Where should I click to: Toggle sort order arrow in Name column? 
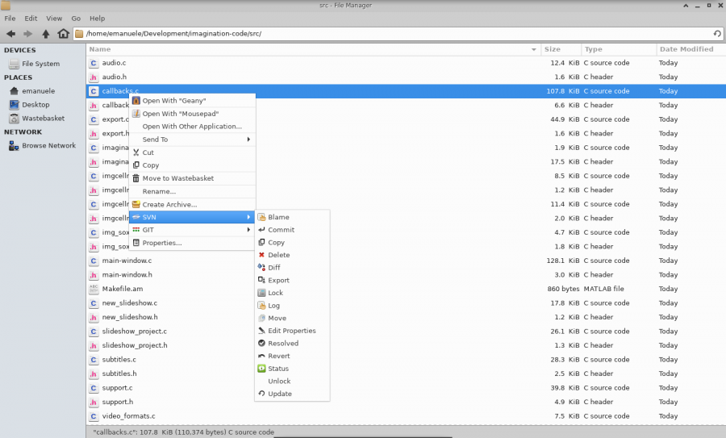point(534,49)
